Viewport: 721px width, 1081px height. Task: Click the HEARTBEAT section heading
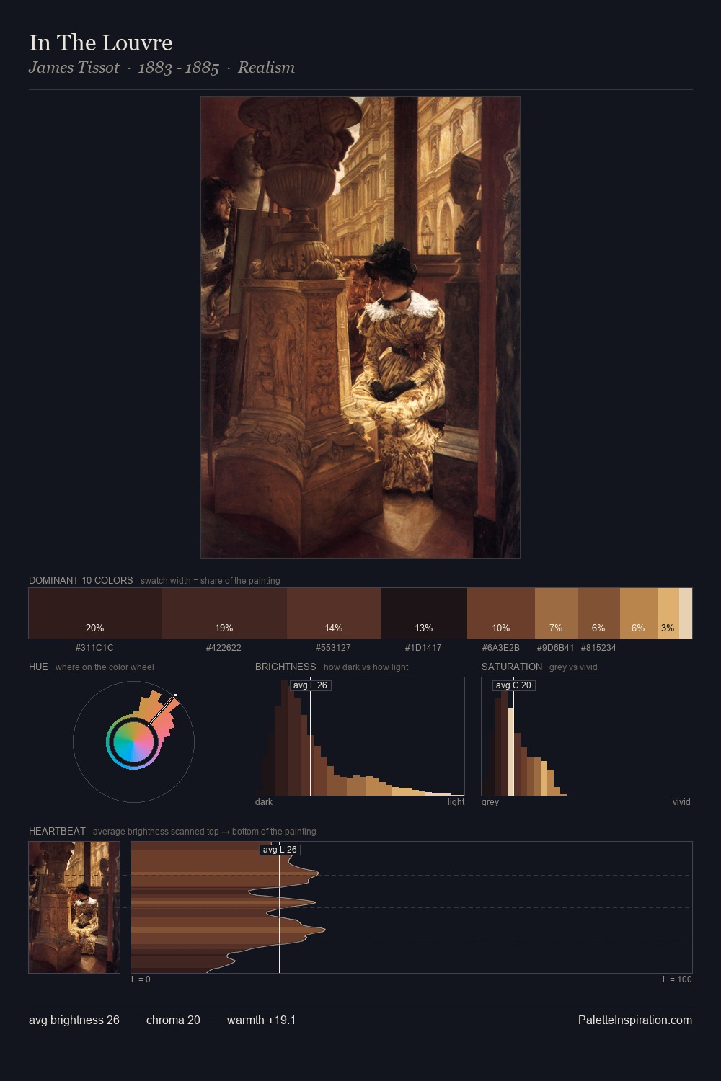point(57,831)
